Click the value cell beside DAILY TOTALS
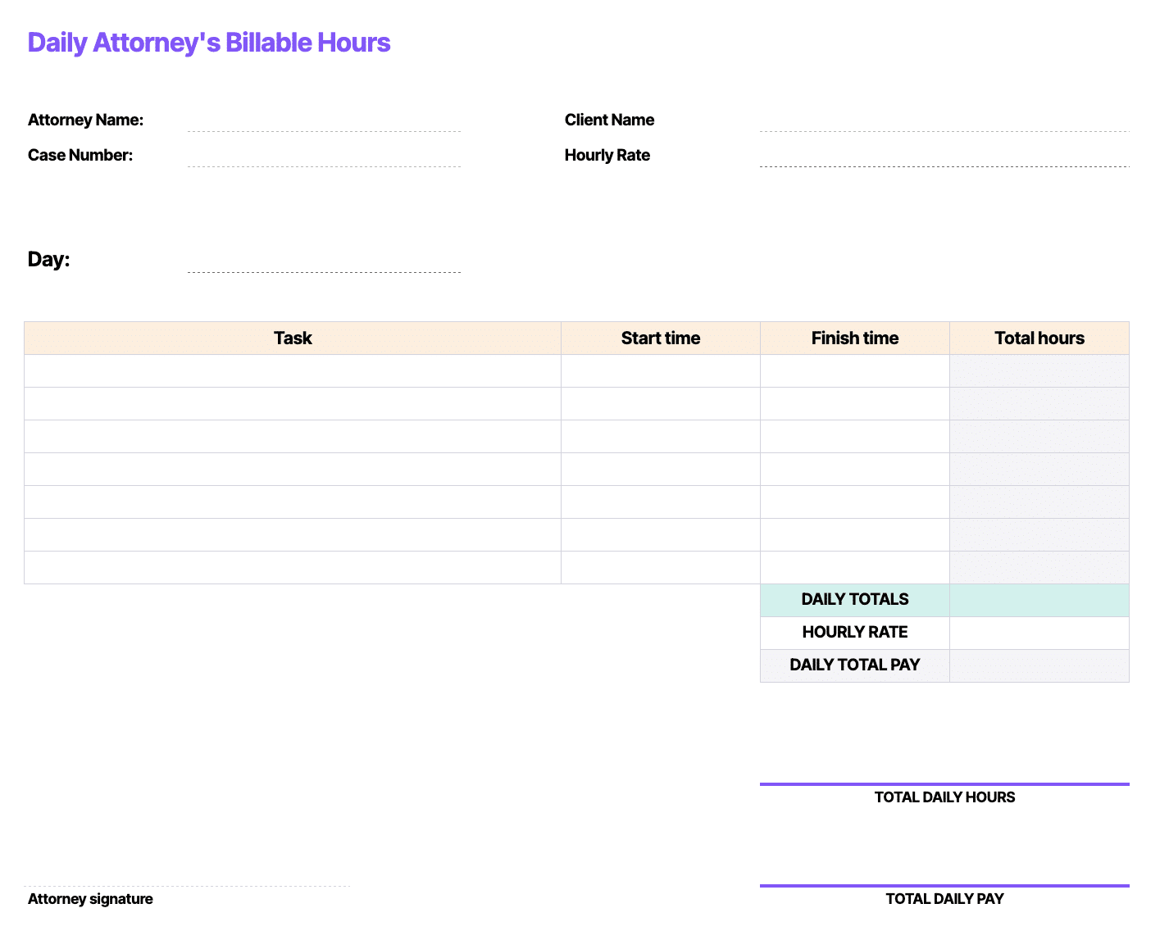The width and height of the screenshot is (1169, 949). pyautogui.click(x=1039, y=600)
